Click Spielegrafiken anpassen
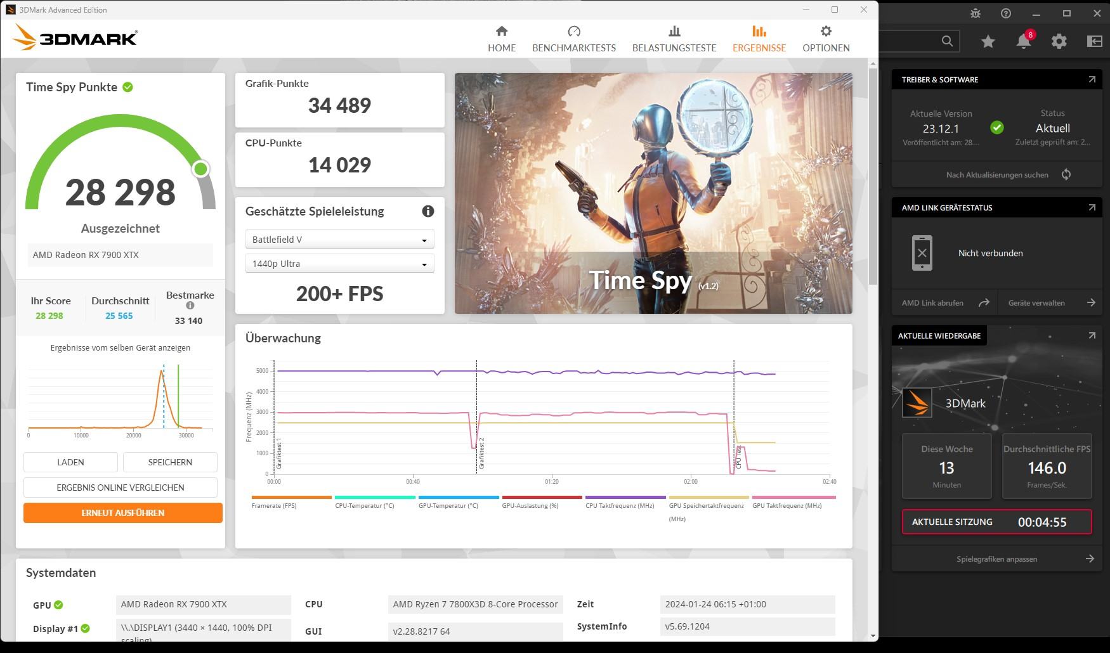The image size is (1110, 653). pyautogui.click(x=997, y=559)
